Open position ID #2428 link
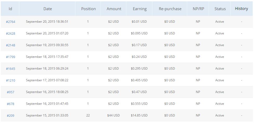This screenshot has width=255, height=123. pos(10,33)
